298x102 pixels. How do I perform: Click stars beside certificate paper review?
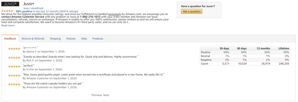(14, 76)
